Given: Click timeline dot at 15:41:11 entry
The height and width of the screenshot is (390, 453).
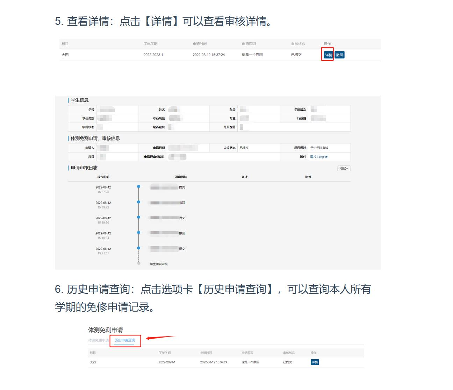Looking at the screenshot, I should [139, 248].
